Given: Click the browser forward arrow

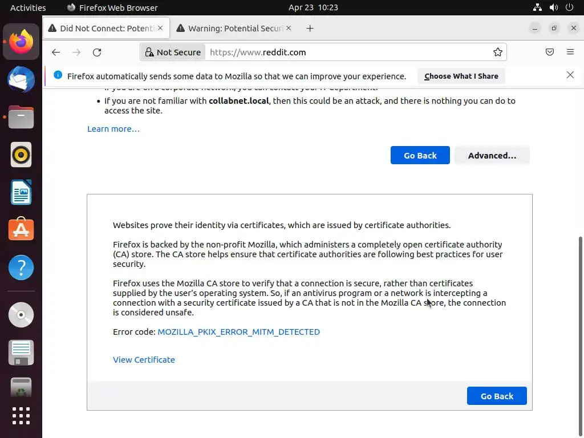Looking at the screenshot, I should tap(76, 52).
